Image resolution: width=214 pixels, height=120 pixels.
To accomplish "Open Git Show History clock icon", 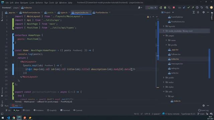I will [197, 8].
